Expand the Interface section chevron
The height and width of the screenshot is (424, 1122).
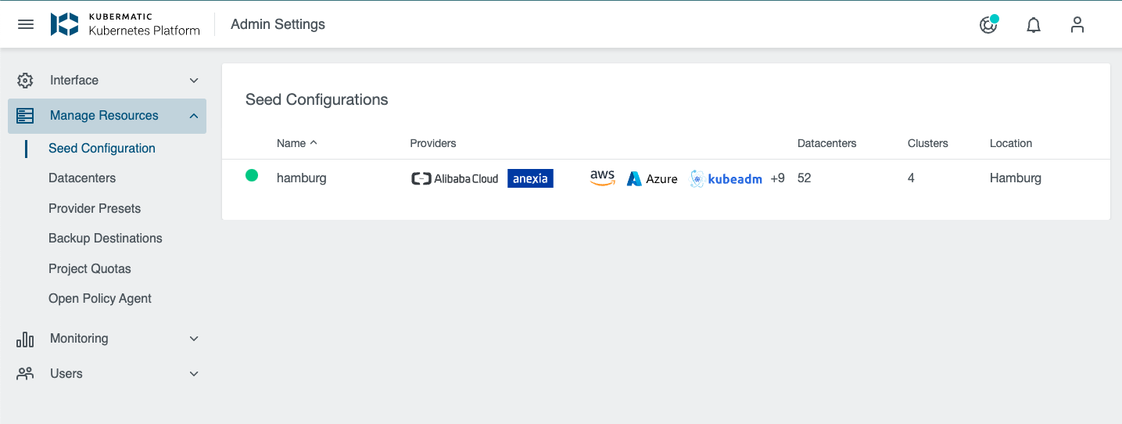tap(194, 81)
